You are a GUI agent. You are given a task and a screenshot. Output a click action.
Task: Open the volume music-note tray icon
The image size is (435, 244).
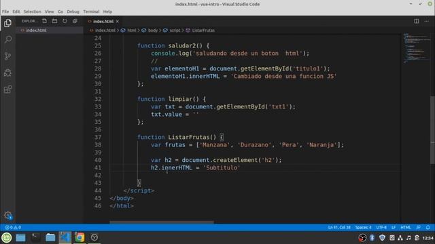click(408, 238)
